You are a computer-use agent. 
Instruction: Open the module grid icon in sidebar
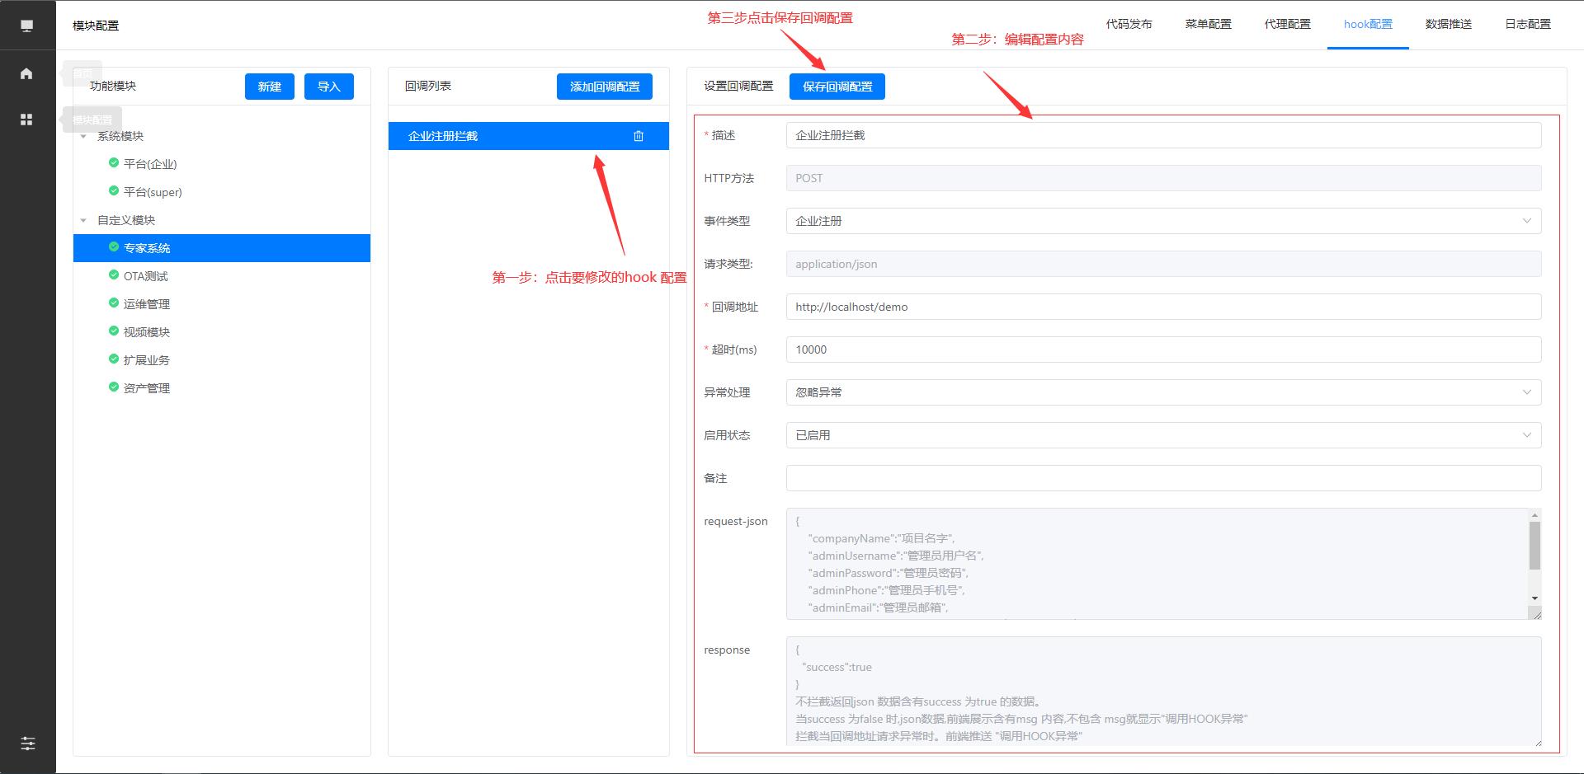pyautogui.click(x=26, y=120)
